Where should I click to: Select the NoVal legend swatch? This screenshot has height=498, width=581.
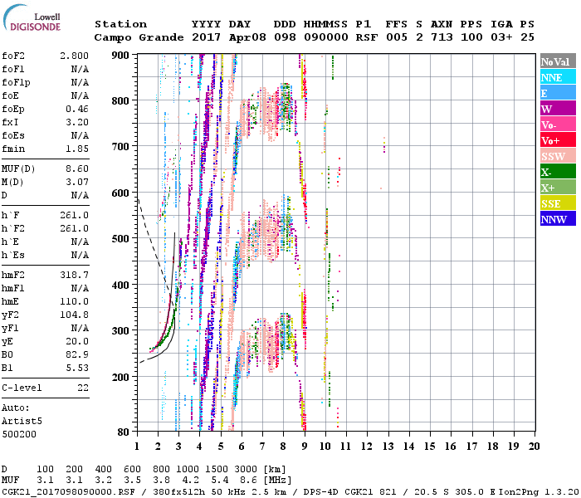tap(556, 62)
